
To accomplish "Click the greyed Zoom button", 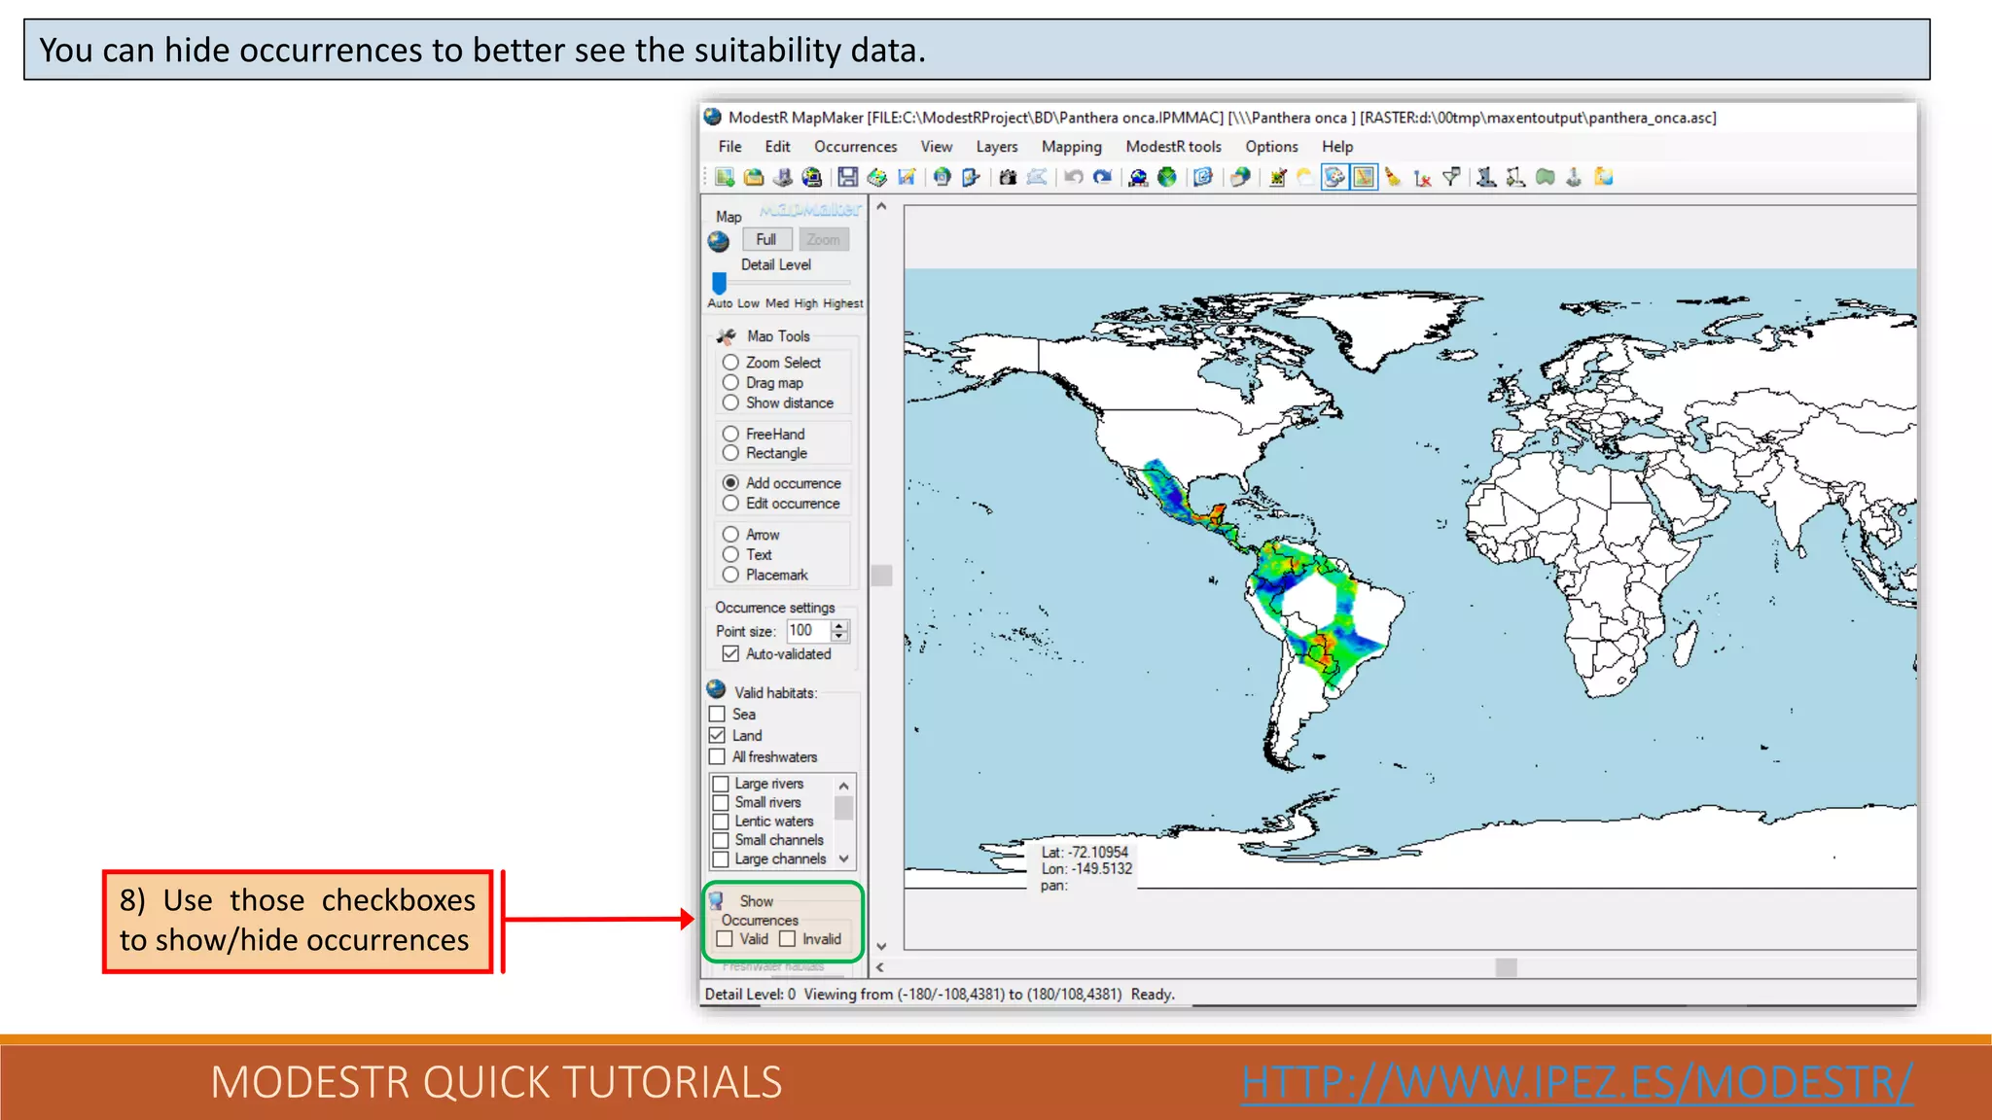I will pyautogui.click(x=823, y=239).
